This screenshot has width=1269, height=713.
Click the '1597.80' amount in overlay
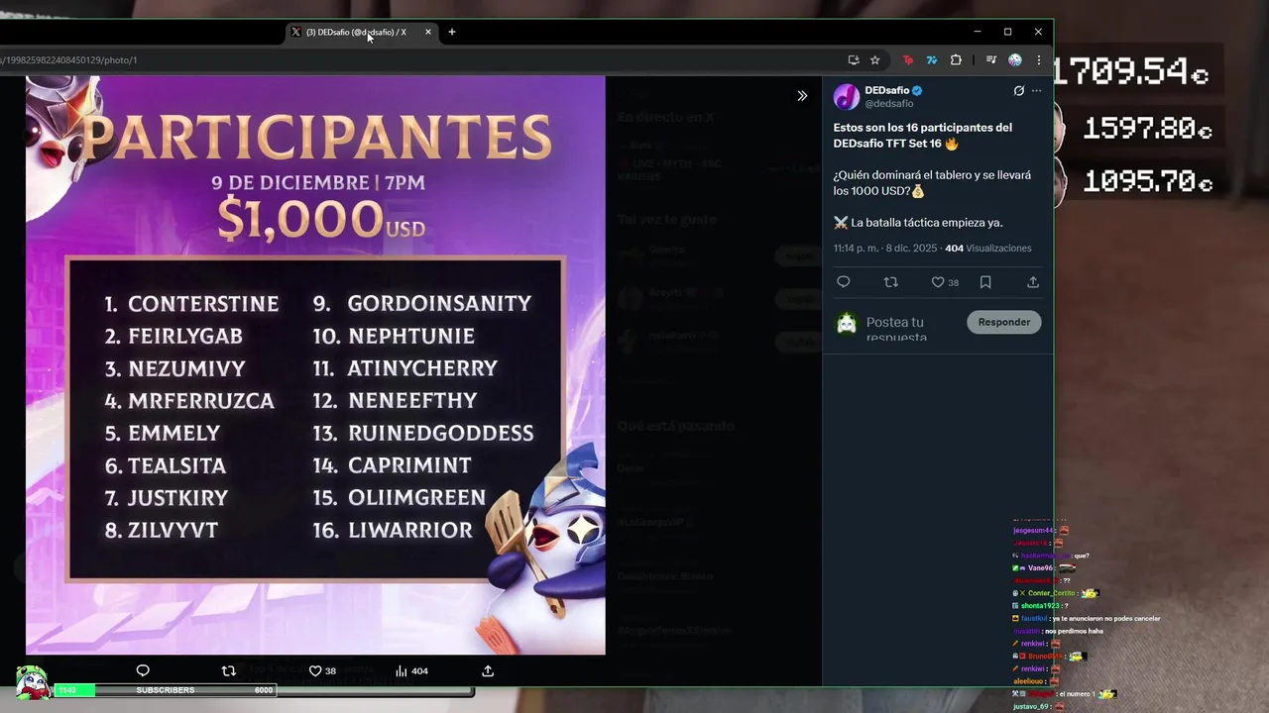[x=1147, y=129]
